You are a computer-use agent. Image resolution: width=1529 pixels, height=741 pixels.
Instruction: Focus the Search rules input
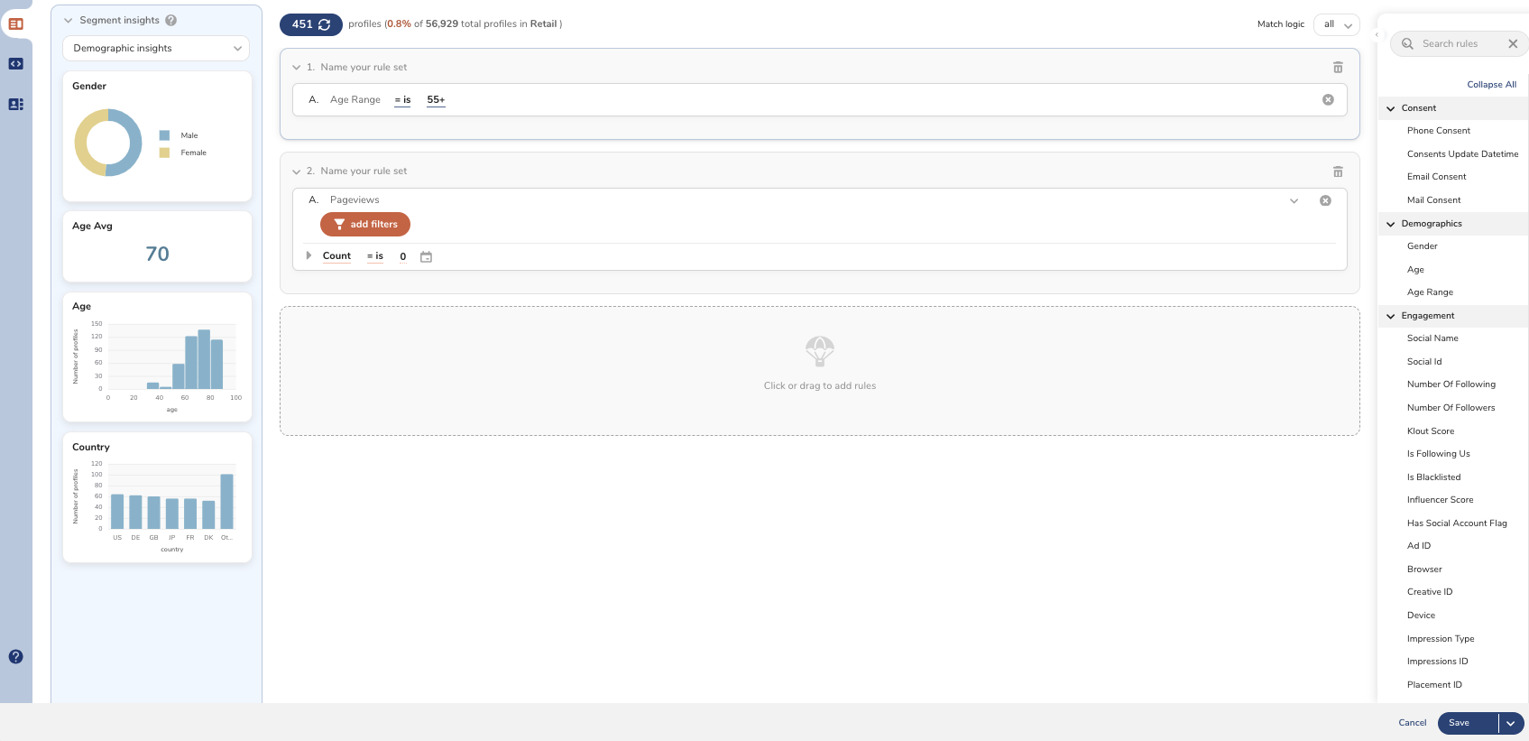click(x=1460, y=43)
